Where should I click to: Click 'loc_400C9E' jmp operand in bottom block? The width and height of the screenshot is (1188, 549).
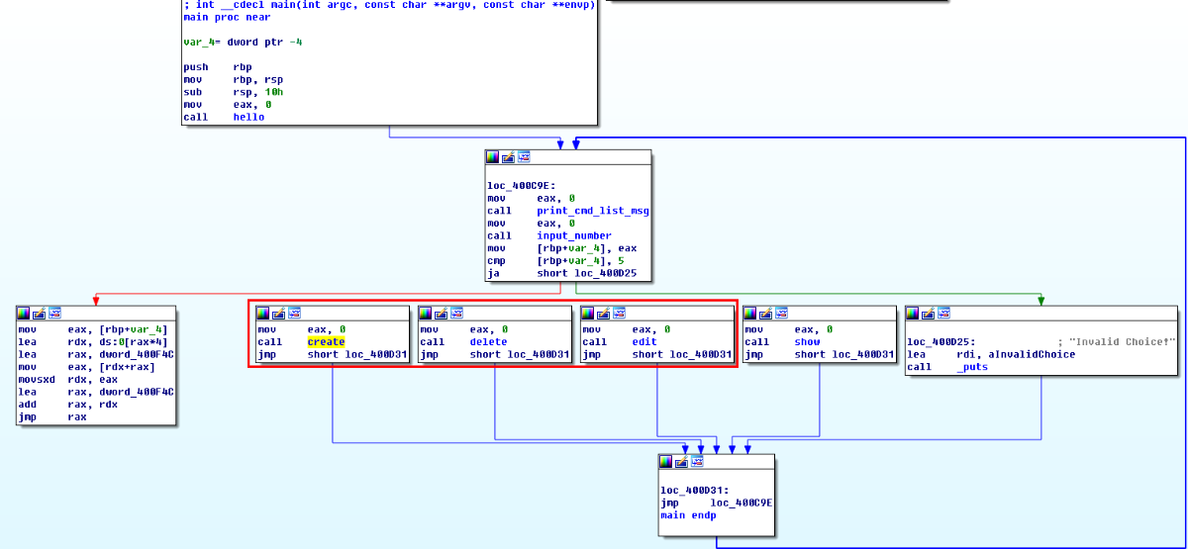tap(741, 503)
